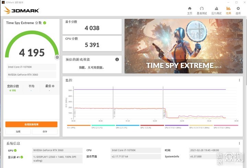
Task: Open the 压力测试 stress test tab
Action: click(x=216, y=11)
